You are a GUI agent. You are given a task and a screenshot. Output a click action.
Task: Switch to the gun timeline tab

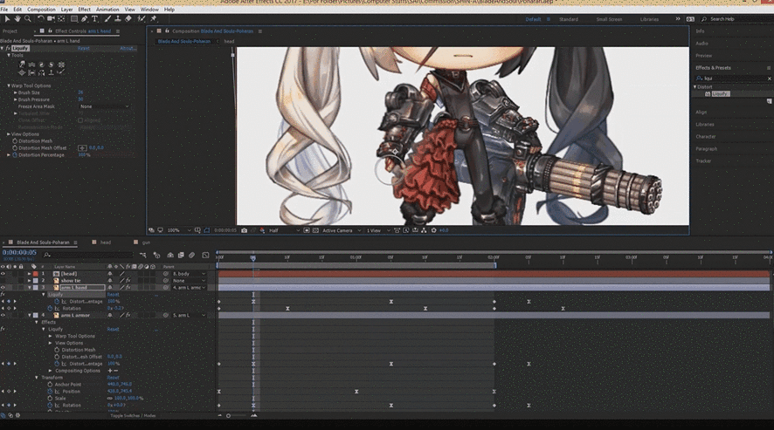[x=146, y=242]
